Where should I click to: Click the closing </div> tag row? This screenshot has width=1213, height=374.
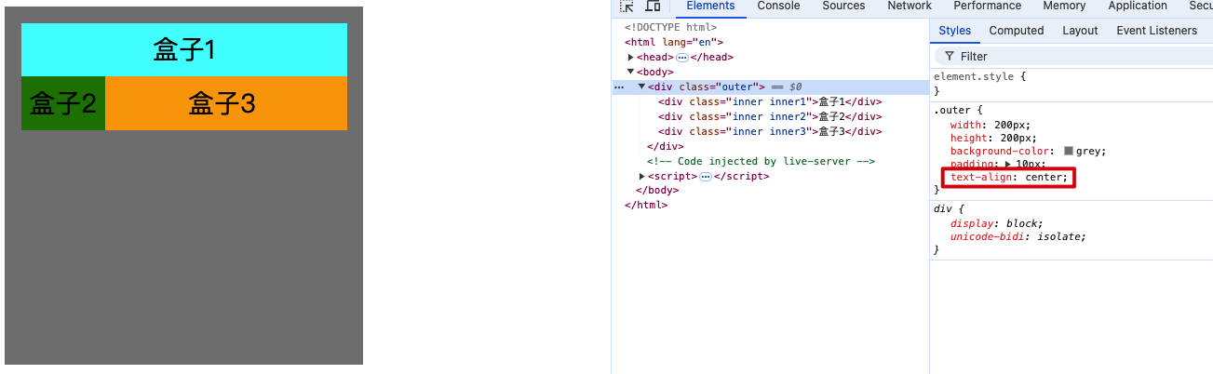(666, 147)
